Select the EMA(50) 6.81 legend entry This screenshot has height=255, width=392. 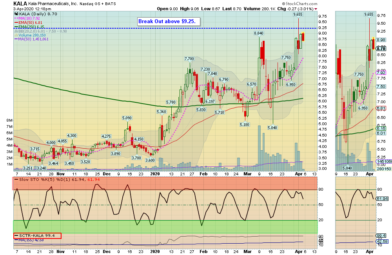[x=28, y=22]
